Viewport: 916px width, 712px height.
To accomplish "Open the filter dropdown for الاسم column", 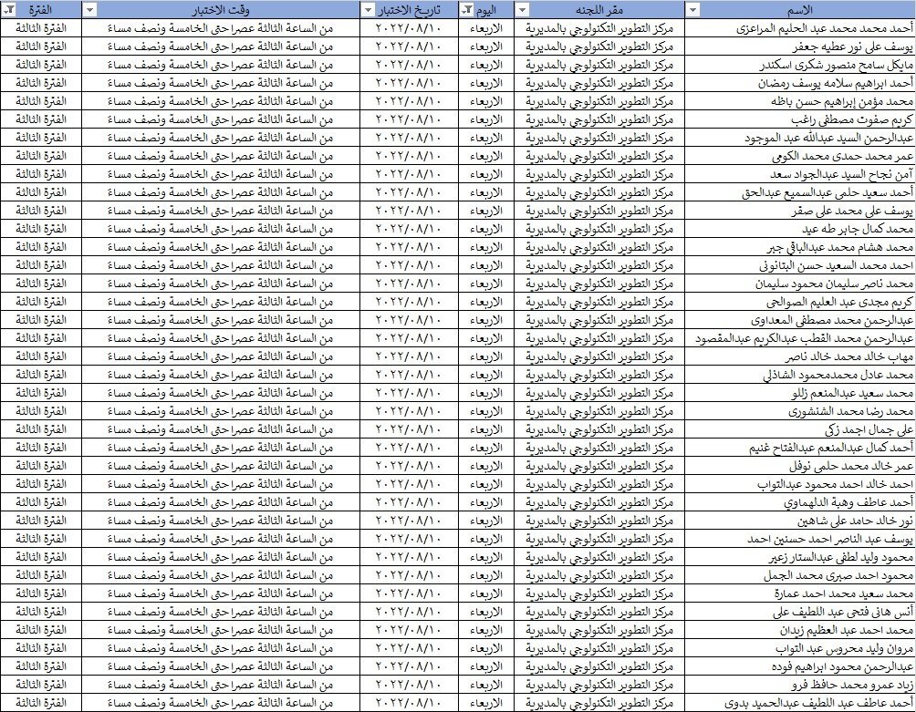I will pyautogui.click(x=693, y=9).
